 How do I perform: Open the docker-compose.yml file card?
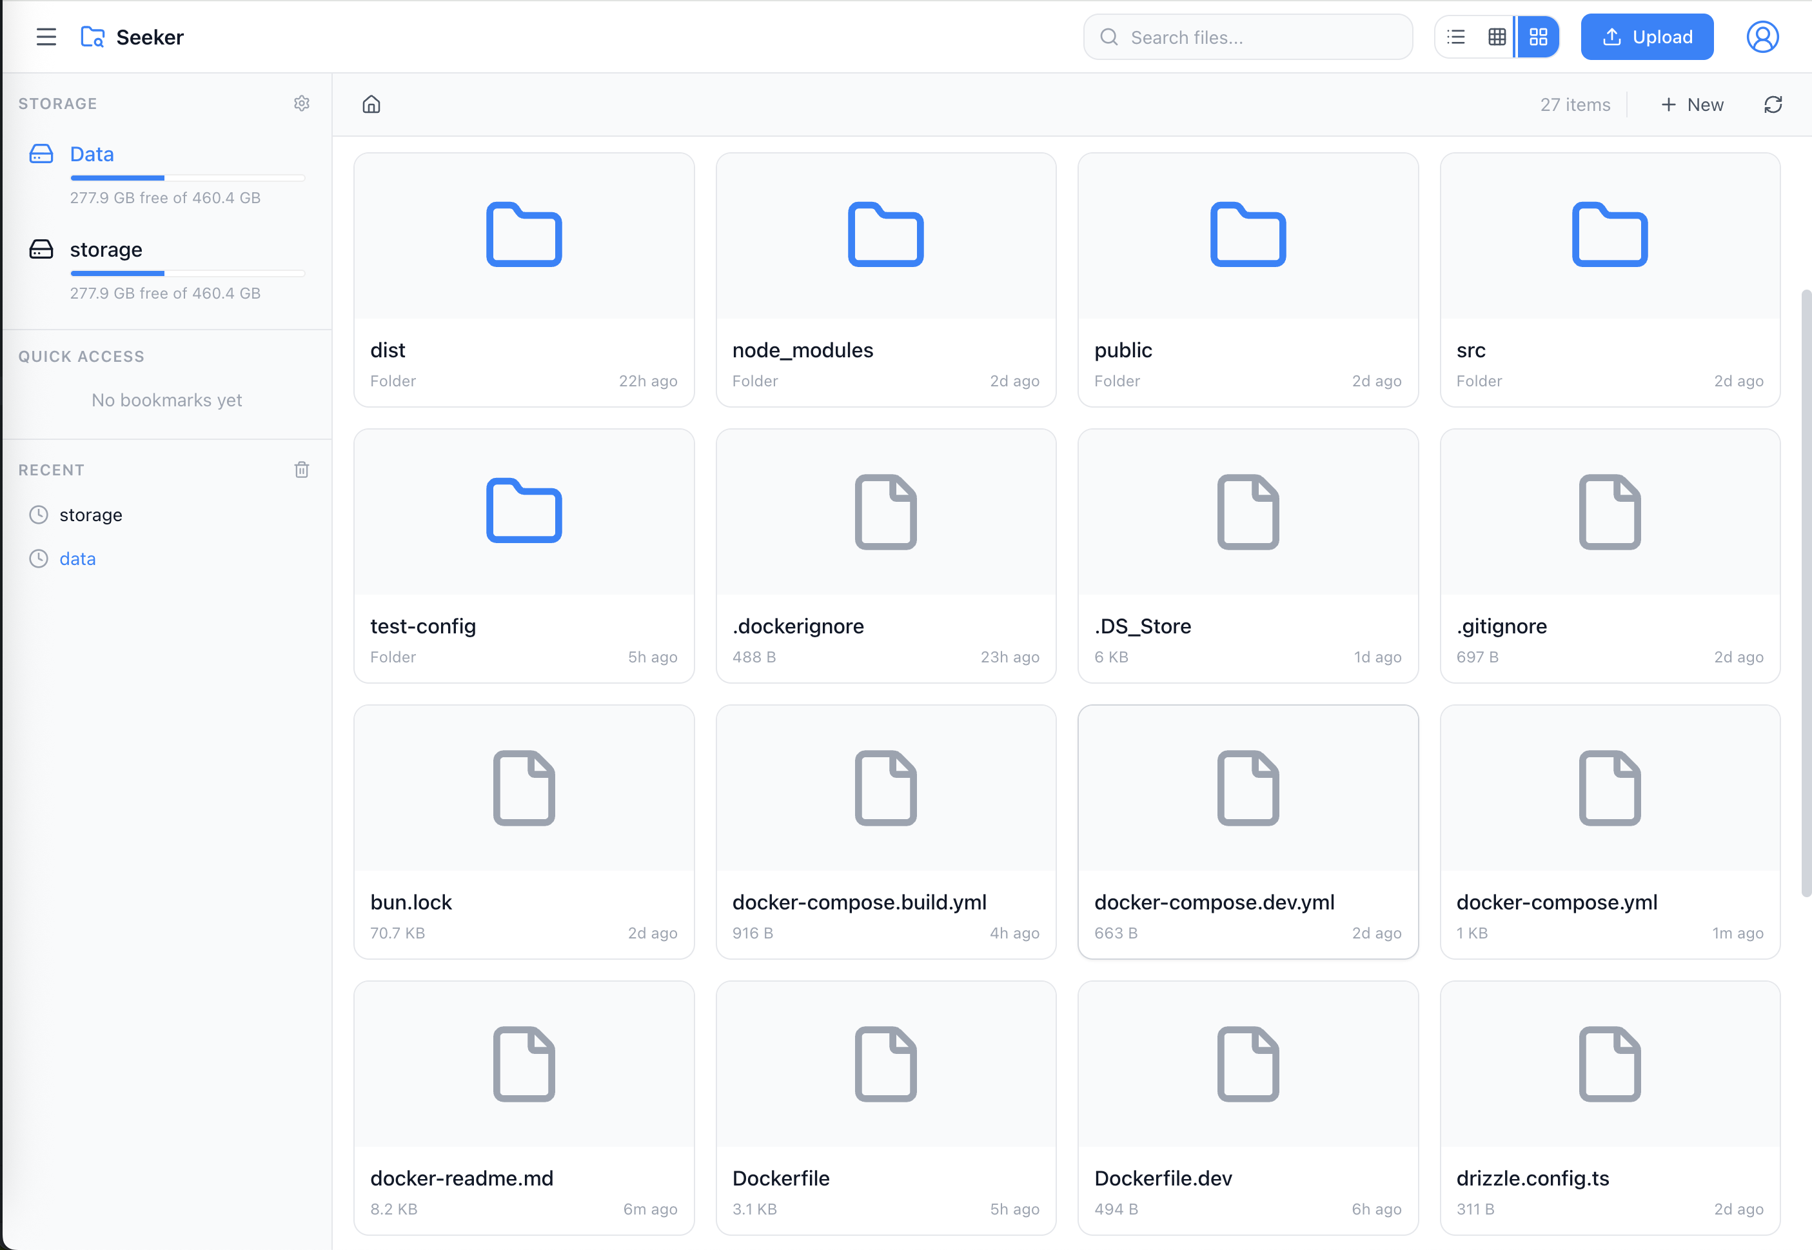pyautogui.click(x=1609, y=832)
